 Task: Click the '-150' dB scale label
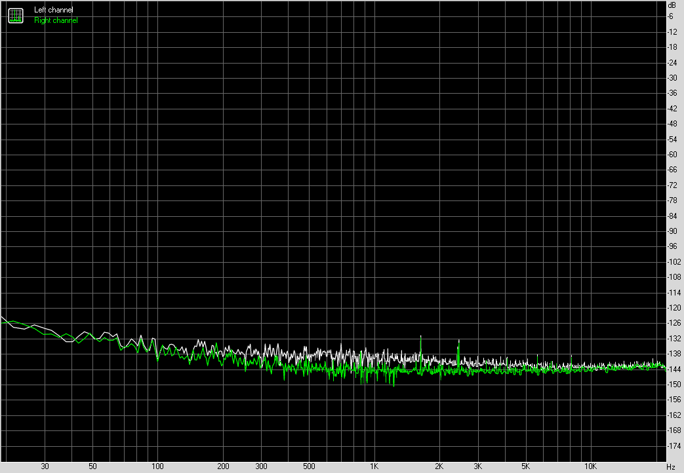(674, 385)
